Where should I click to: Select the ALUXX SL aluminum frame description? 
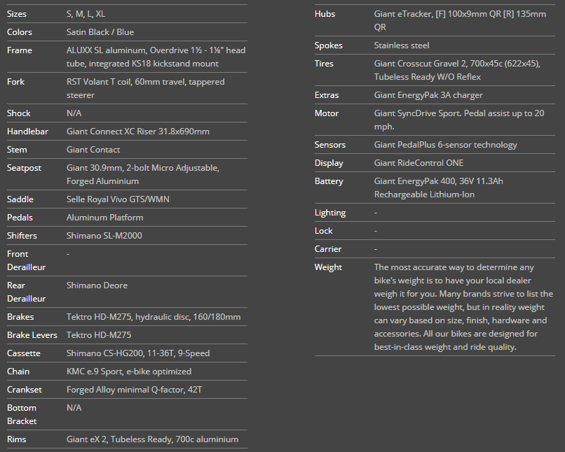(156, 57)
